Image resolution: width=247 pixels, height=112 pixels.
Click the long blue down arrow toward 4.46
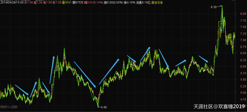pyautogui.click(x=85, y=74)
